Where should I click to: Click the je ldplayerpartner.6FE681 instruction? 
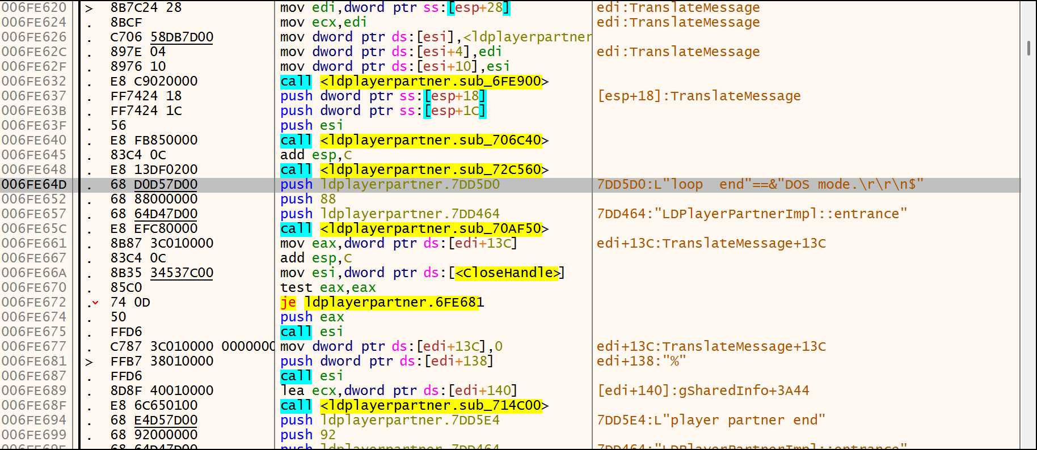point(382,302)
